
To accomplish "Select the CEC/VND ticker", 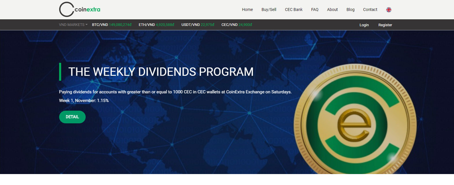I will (x=237, y=25).
